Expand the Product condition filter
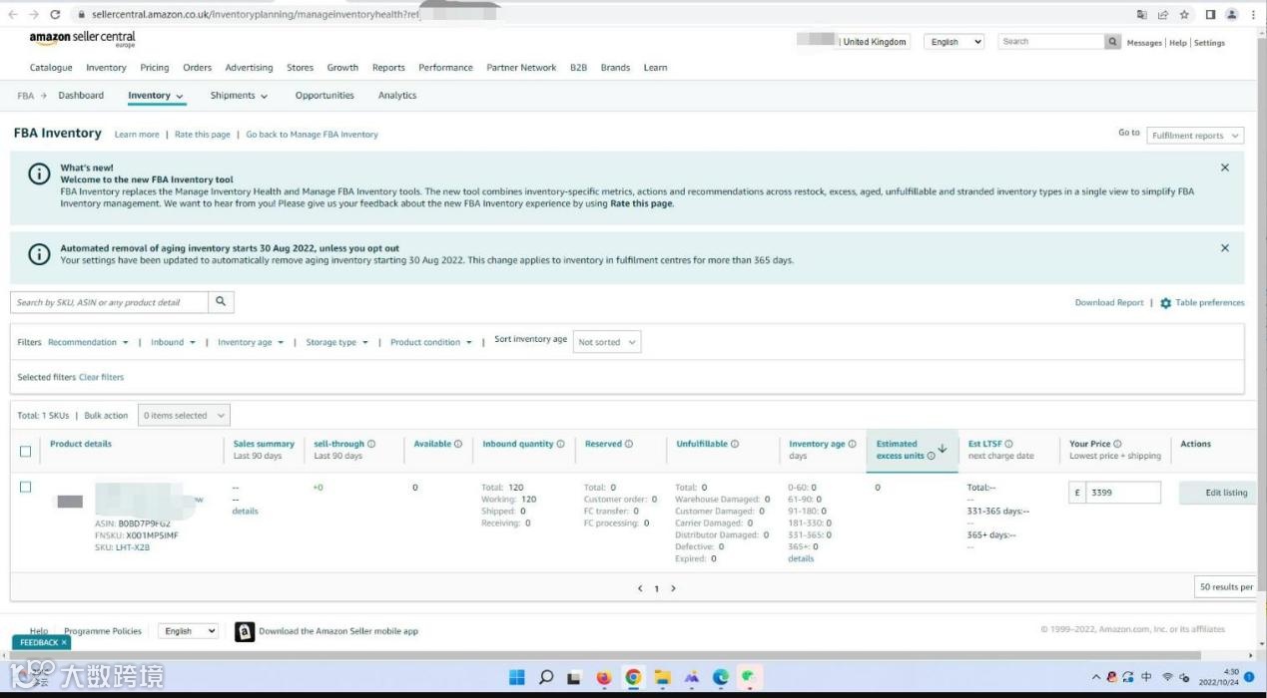Image resolution: width=1267 pixels, height=698 pixels. pos(430,342)
